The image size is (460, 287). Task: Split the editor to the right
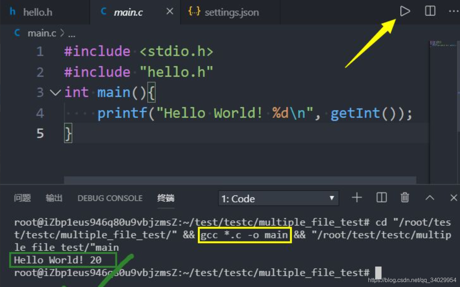click(430, 11)
